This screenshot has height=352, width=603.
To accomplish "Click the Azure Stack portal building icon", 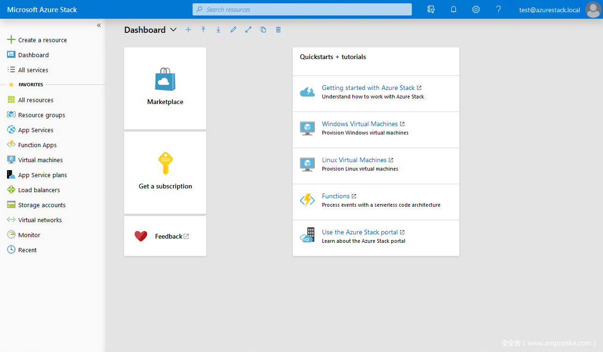I will pos(307,236).
